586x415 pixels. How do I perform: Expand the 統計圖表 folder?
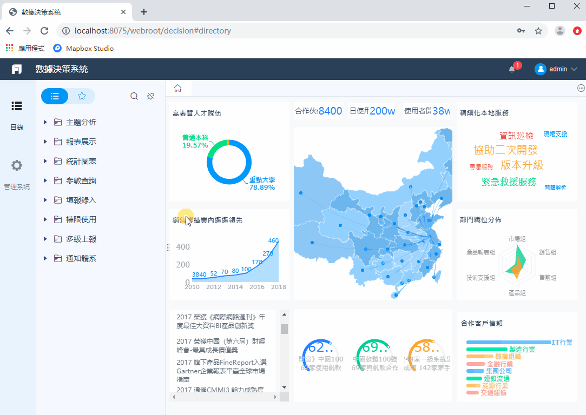pos(80,160)
